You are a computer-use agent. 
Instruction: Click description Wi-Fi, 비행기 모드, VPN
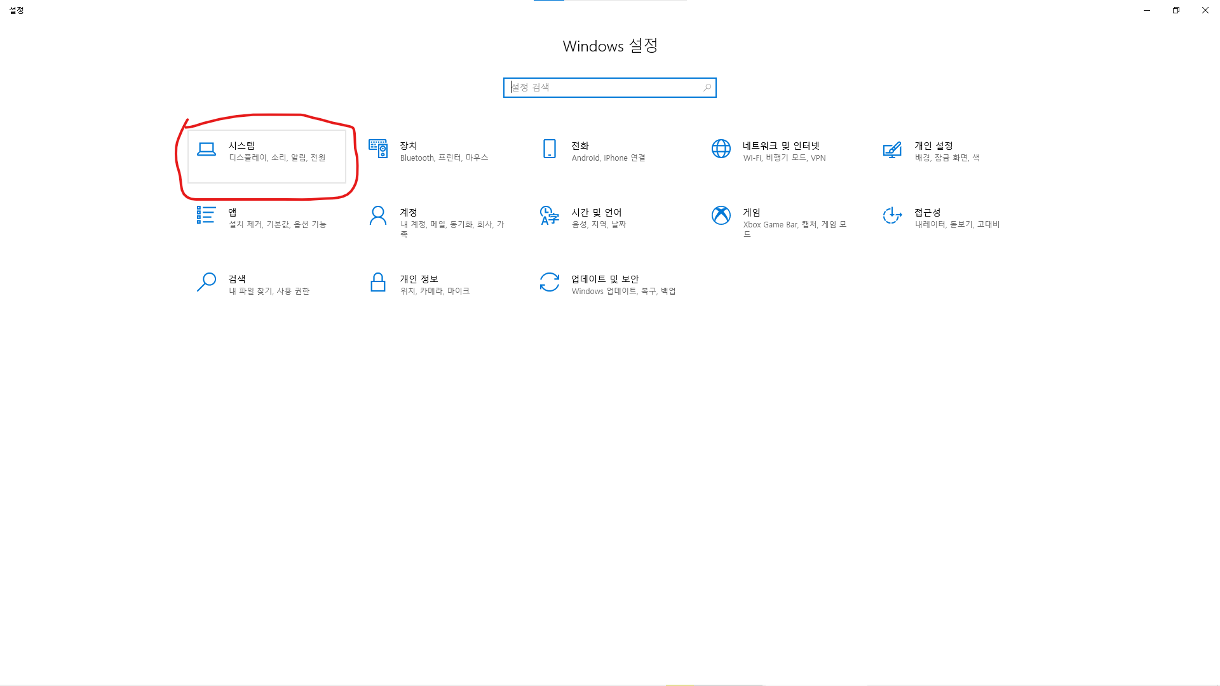(785, 158)
